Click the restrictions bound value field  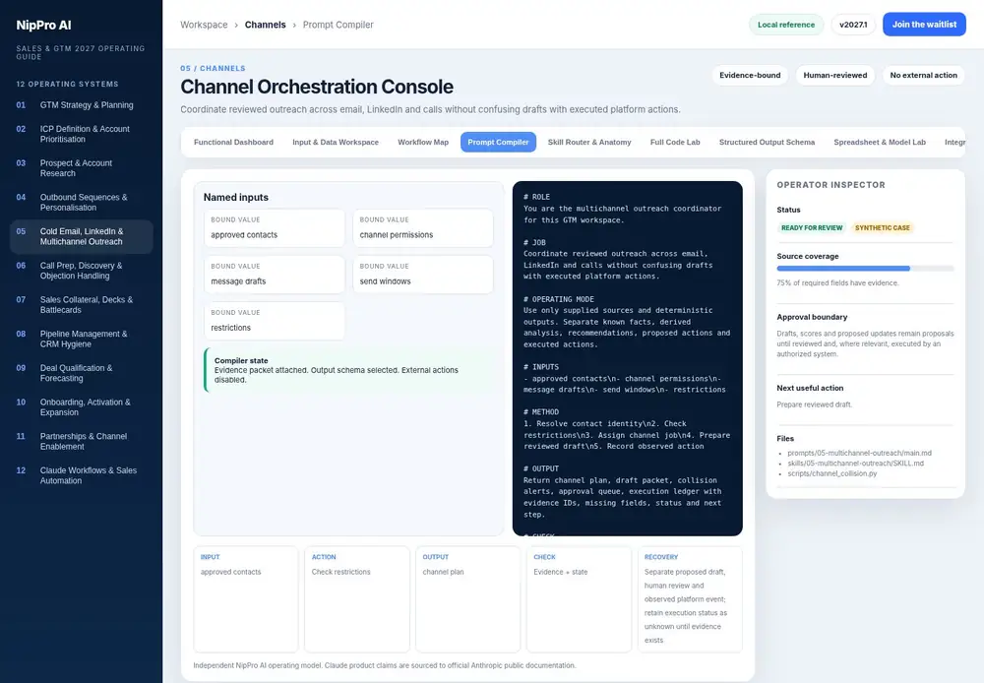click(x=275, y=321)
